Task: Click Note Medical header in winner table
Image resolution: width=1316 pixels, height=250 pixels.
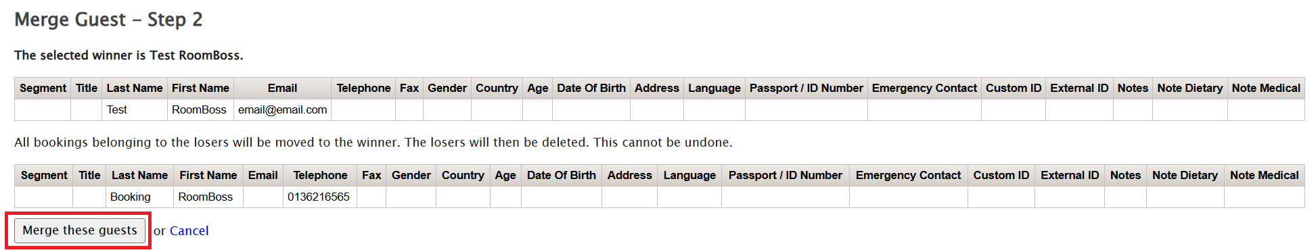Action: 1265,88
